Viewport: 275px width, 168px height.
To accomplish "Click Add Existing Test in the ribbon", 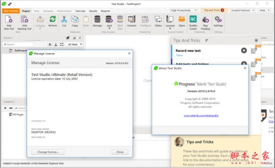I will click(24, 23).
